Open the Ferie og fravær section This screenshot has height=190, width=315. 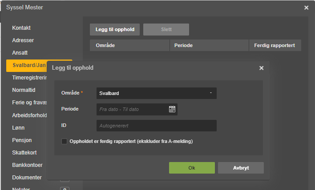point(29,103)
